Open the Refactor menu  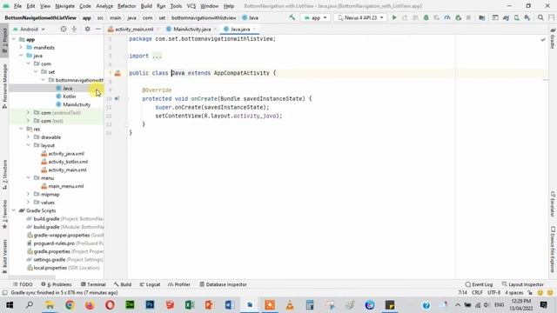coord(127,6)
